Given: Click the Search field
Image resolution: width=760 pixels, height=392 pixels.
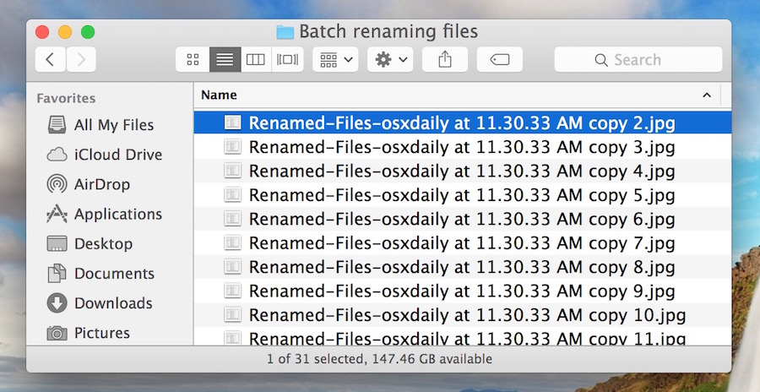Looking at the screenshot, I should pos(638,60).
